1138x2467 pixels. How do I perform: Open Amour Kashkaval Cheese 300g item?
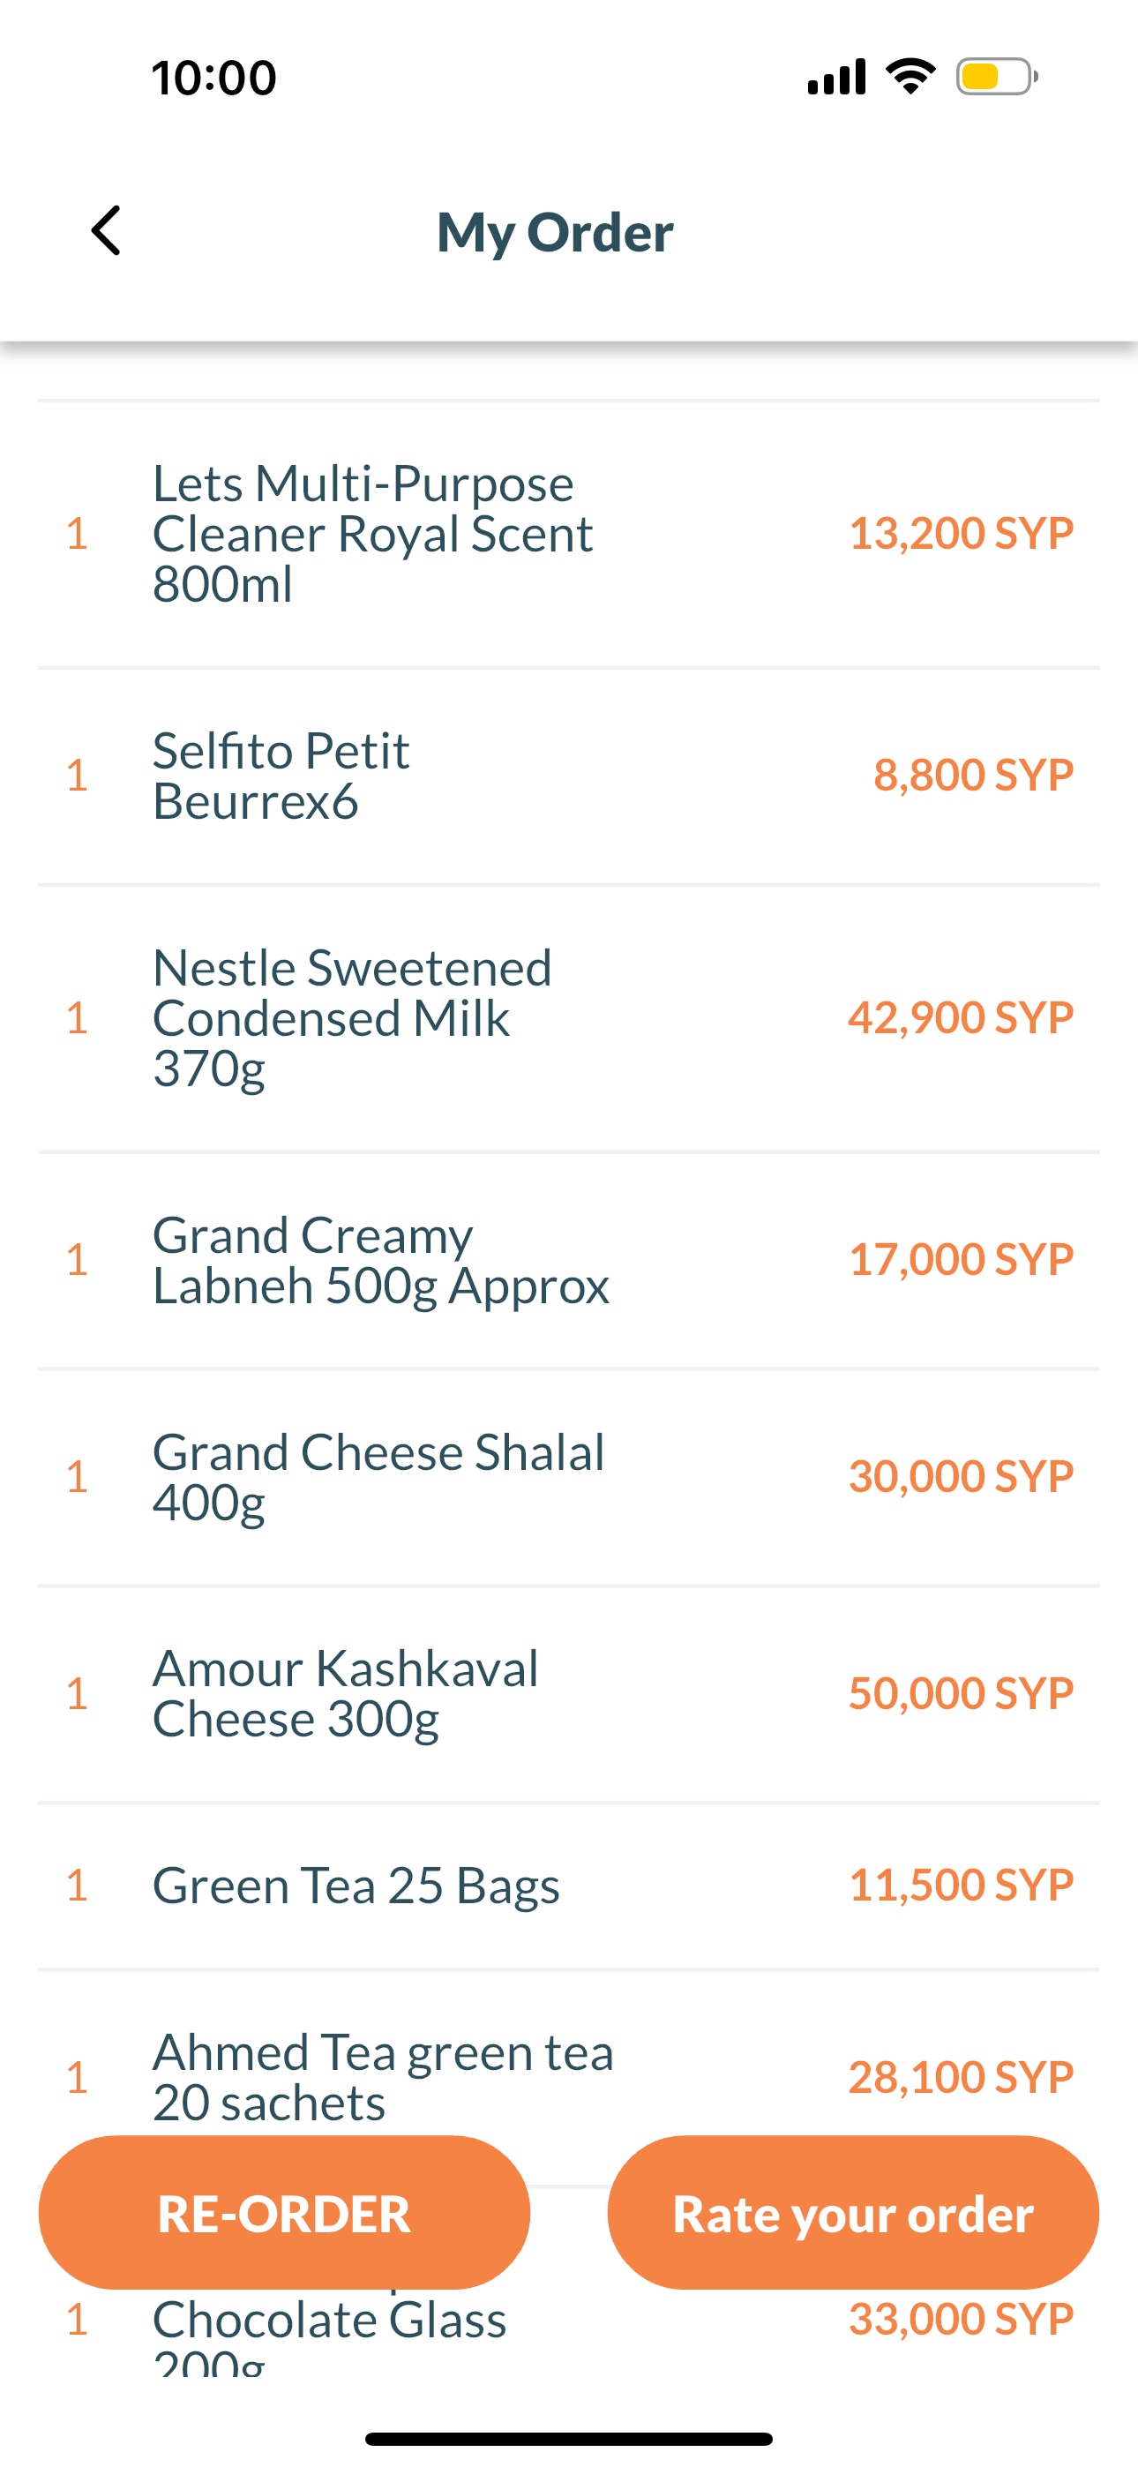pyautogui.click(x=345, y=1693)
